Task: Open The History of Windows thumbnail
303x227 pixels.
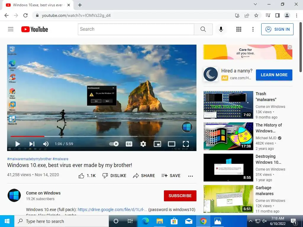Action: point(228,136)
